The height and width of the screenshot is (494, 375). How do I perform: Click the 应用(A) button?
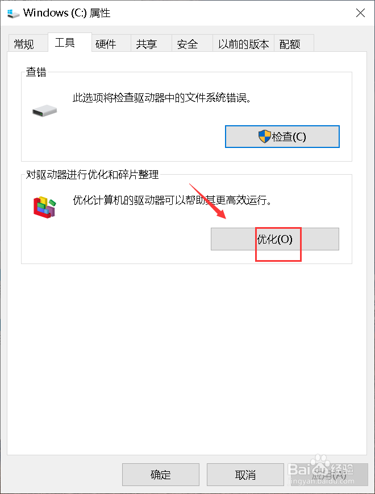pyautogui.click(x=327, y=475)
